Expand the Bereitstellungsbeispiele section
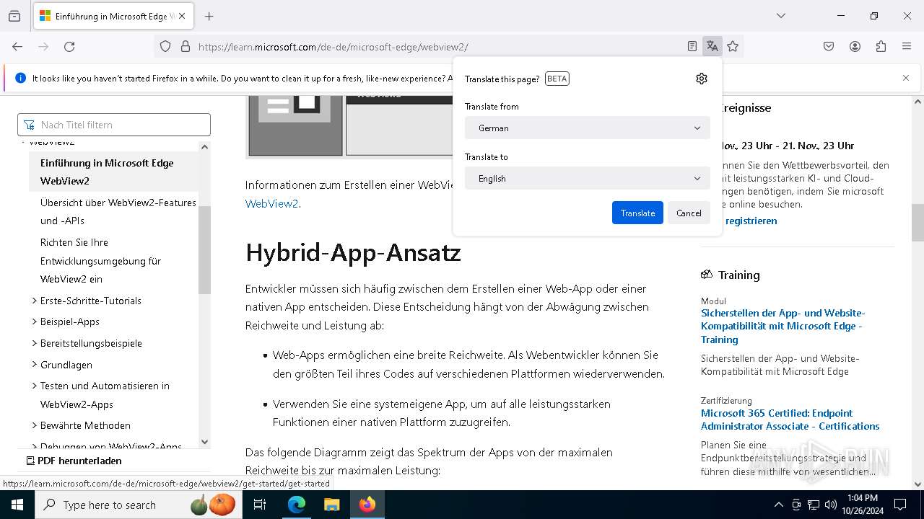Screen dimensions: 924x519 tap(91, 343)
